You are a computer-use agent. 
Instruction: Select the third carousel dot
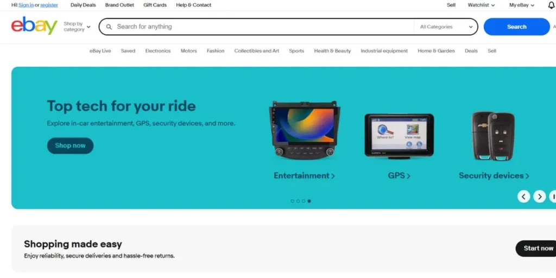pos(304,201)
